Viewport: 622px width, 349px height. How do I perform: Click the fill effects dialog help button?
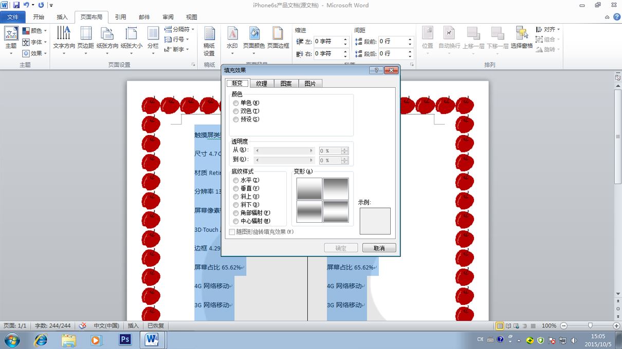pos(376,70)
